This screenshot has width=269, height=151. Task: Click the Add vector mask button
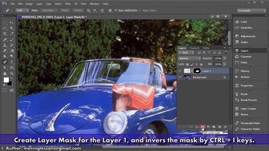203,127
